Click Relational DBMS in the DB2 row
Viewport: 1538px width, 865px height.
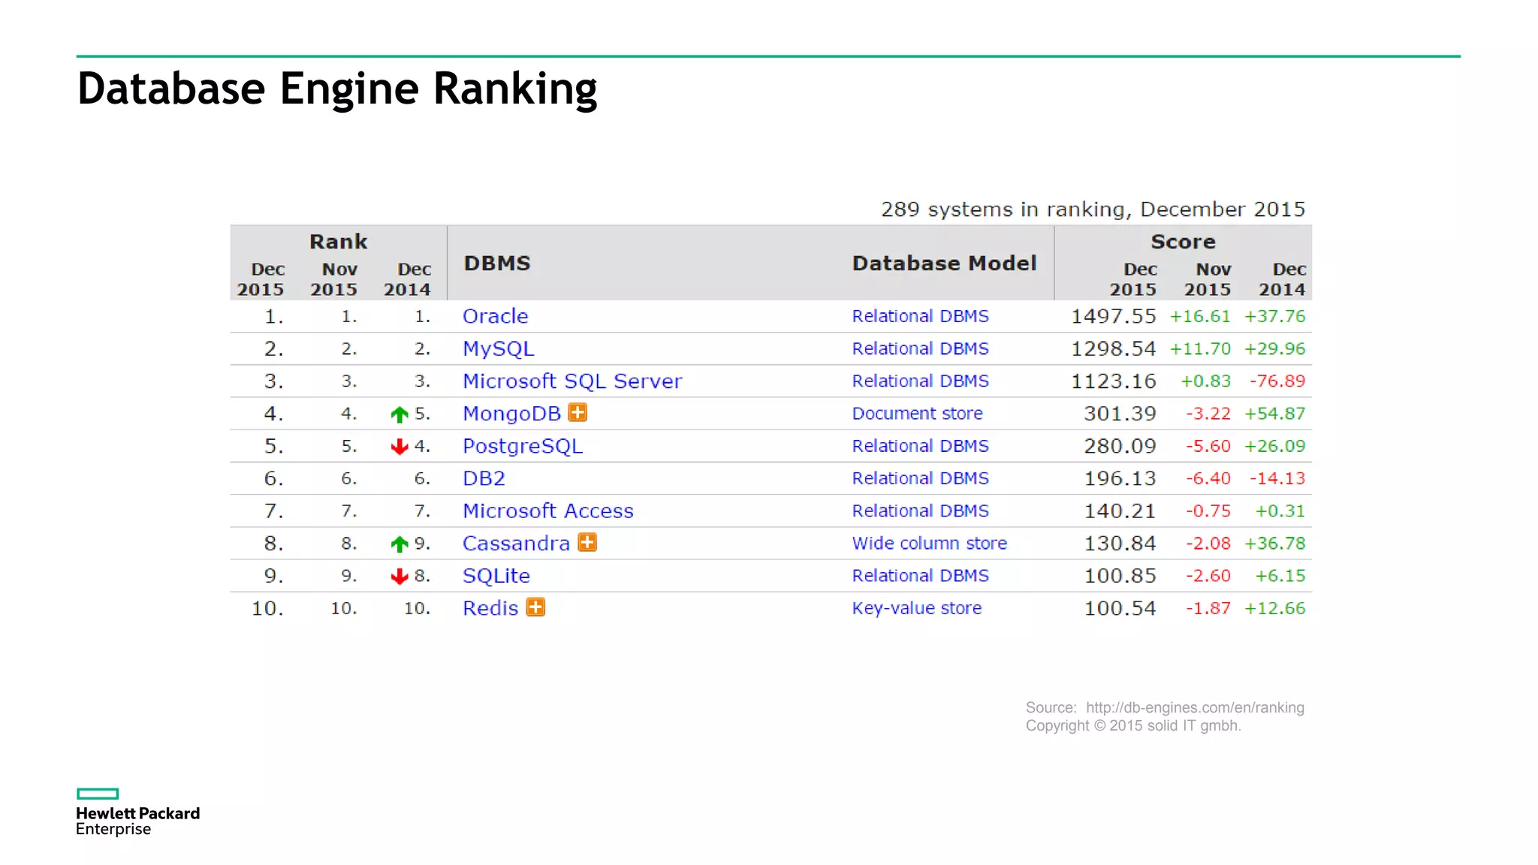tap(920, 478)
